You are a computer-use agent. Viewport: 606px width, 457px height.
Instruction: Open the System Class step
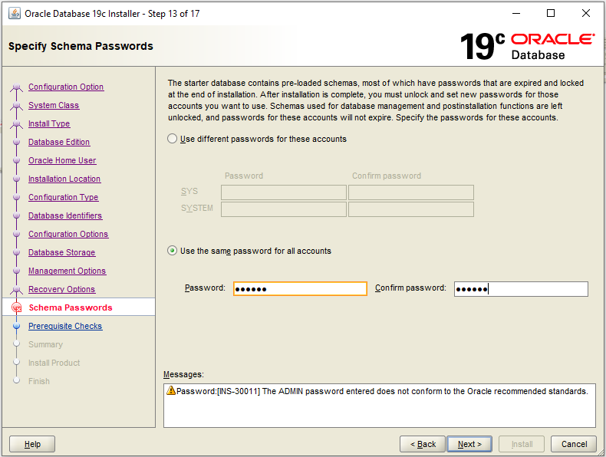tap(54, 105)
